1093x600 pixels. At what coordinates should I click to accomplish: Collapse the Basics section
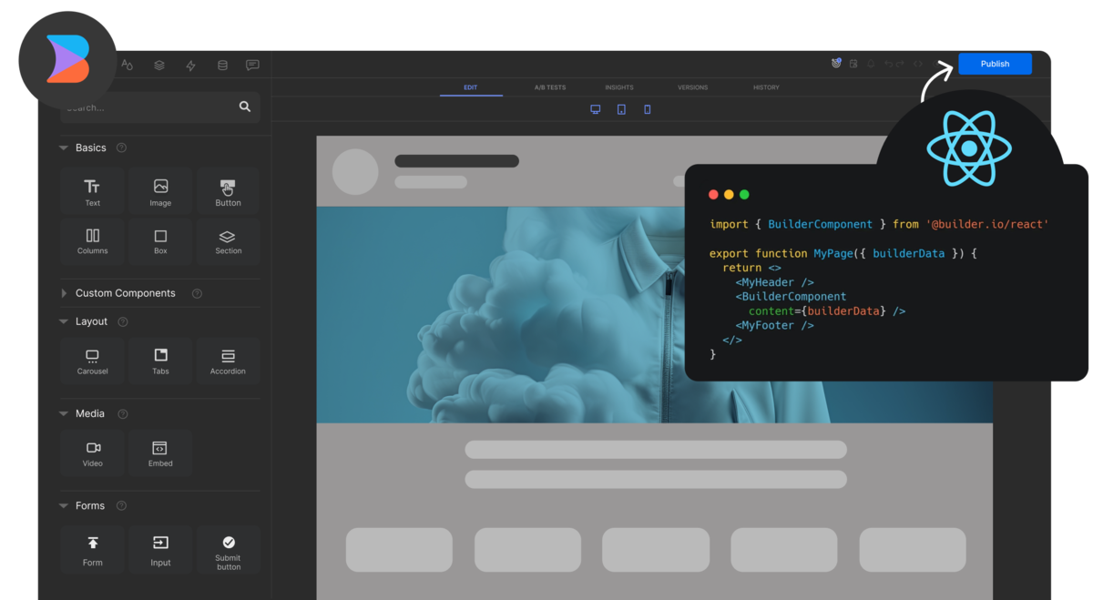(x=64, y=147)
